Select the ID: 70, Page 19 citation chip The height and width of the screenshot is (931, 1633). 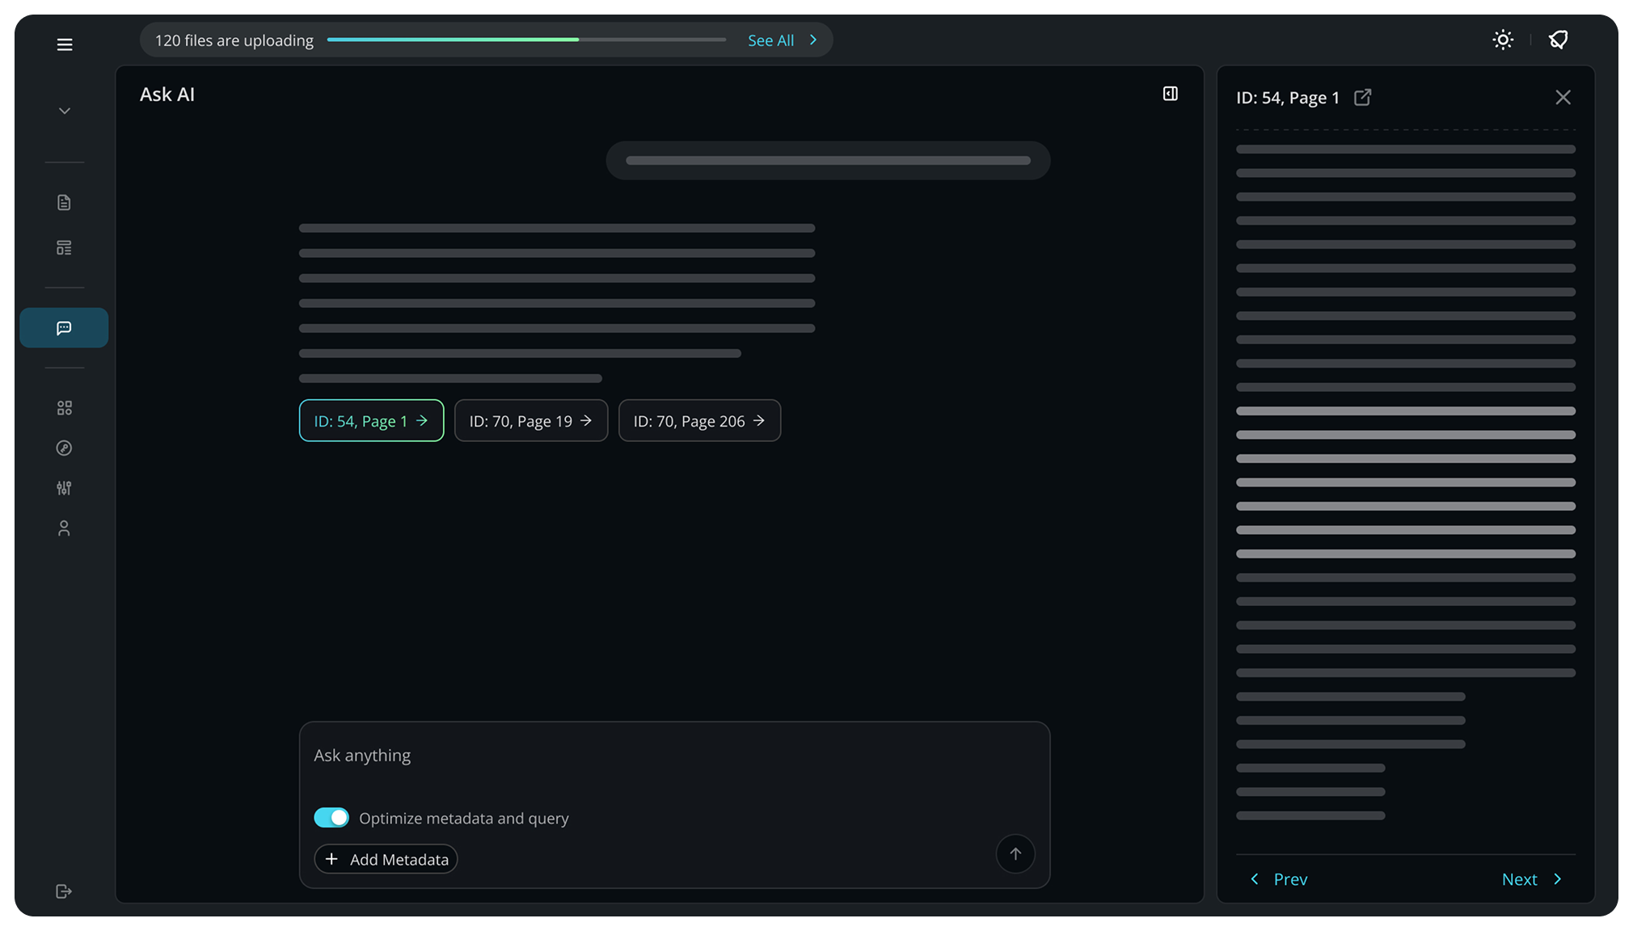tap(531, 420)
